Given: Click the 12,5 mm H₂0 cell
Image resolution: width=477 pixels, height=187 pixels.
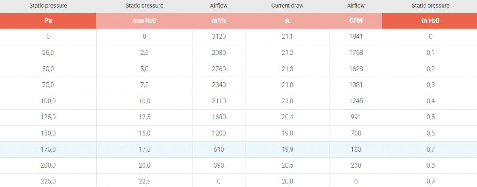Looking at the screenshot, I should 144,117.
